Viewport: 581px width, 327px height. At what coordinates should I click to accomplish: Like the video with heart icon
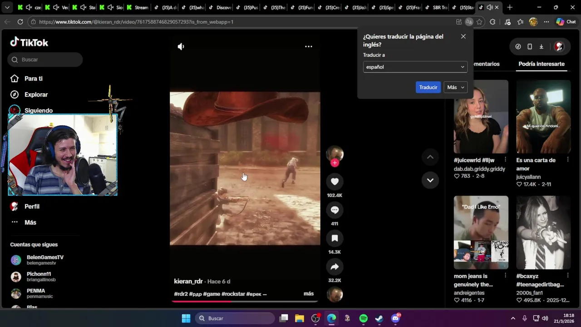pyautogui.click(x=335, y=182)
